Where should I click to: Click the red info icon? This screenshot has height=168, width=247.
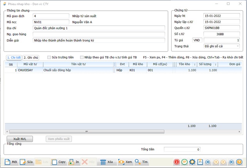177,162
